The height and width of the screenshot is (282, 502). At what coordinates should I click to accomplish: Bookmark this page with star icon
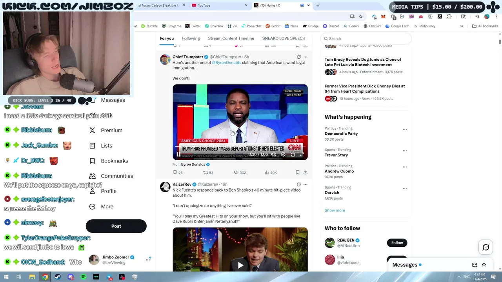[361, 16]
